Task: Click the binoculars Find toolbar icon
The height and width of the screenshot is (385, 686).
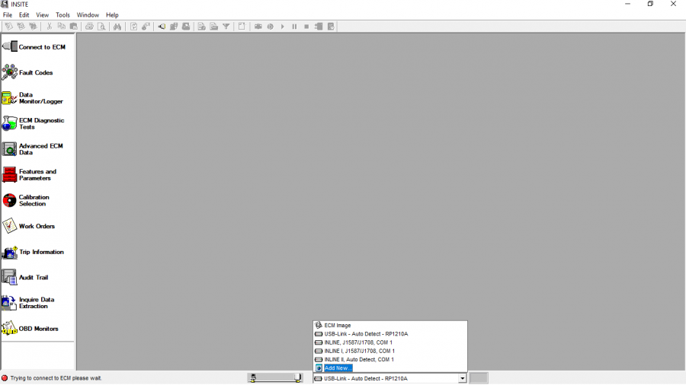Action: tap(117, 27)
